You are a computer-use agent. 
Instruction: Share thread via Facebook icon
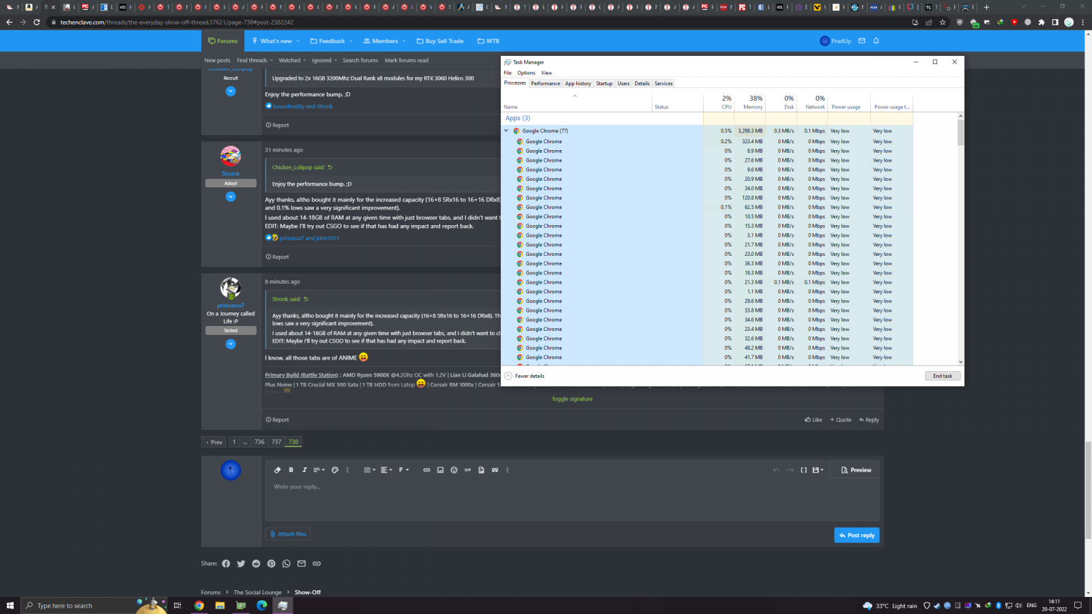tap(226, 564)
